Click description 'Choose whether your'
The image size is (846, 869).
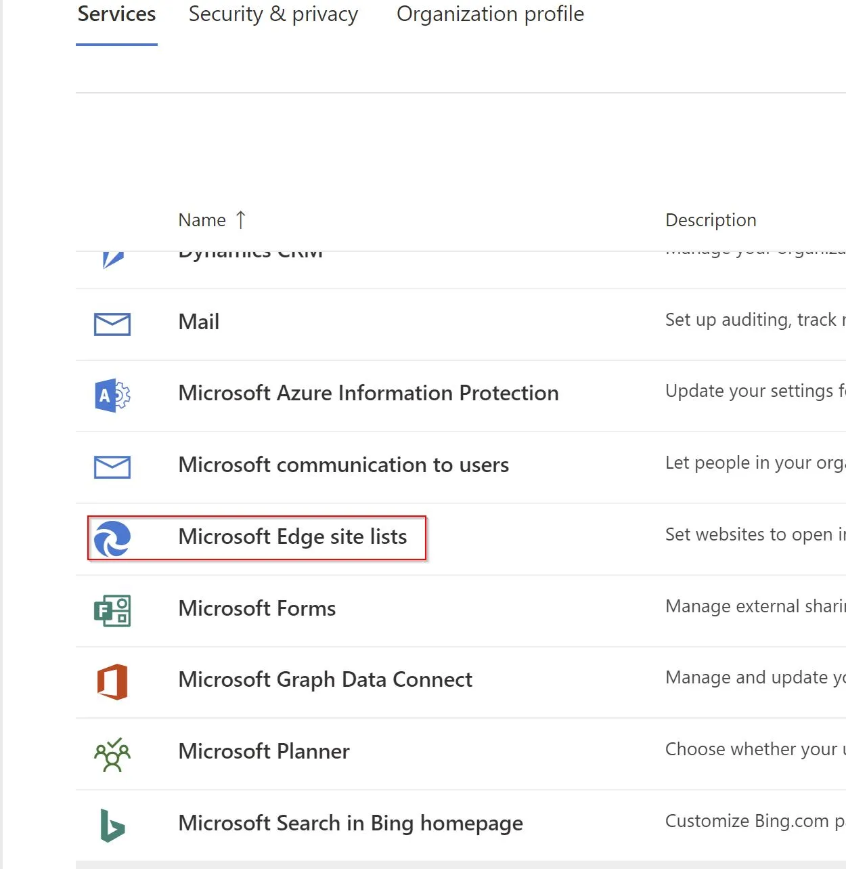coord(755,749)
